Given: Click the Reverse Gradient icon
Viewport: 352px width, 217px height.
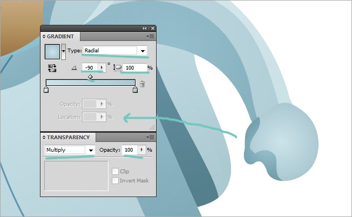Looking at the screenshot, I should [52, 68].
